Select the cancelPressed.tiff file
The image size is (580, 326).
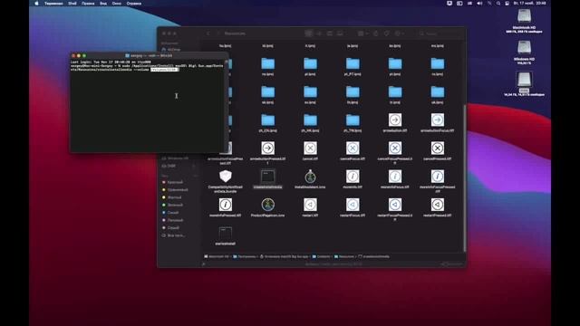click(x=437, y=151)
